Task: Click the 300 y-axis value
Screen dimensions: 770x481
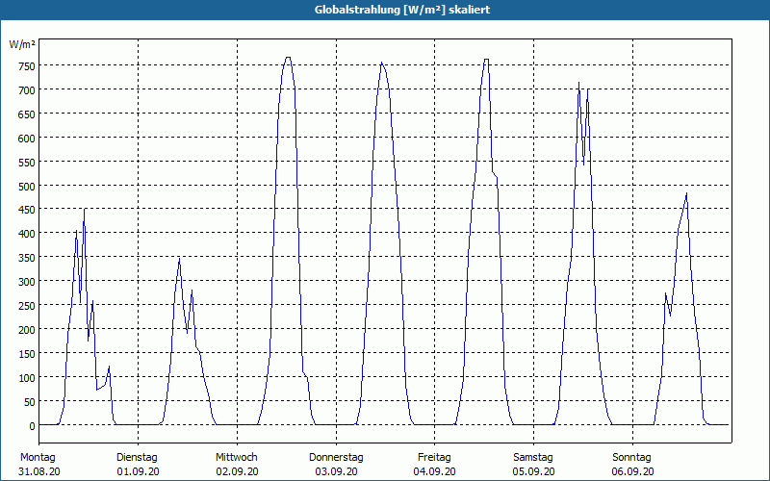Action: pos(27,282)
